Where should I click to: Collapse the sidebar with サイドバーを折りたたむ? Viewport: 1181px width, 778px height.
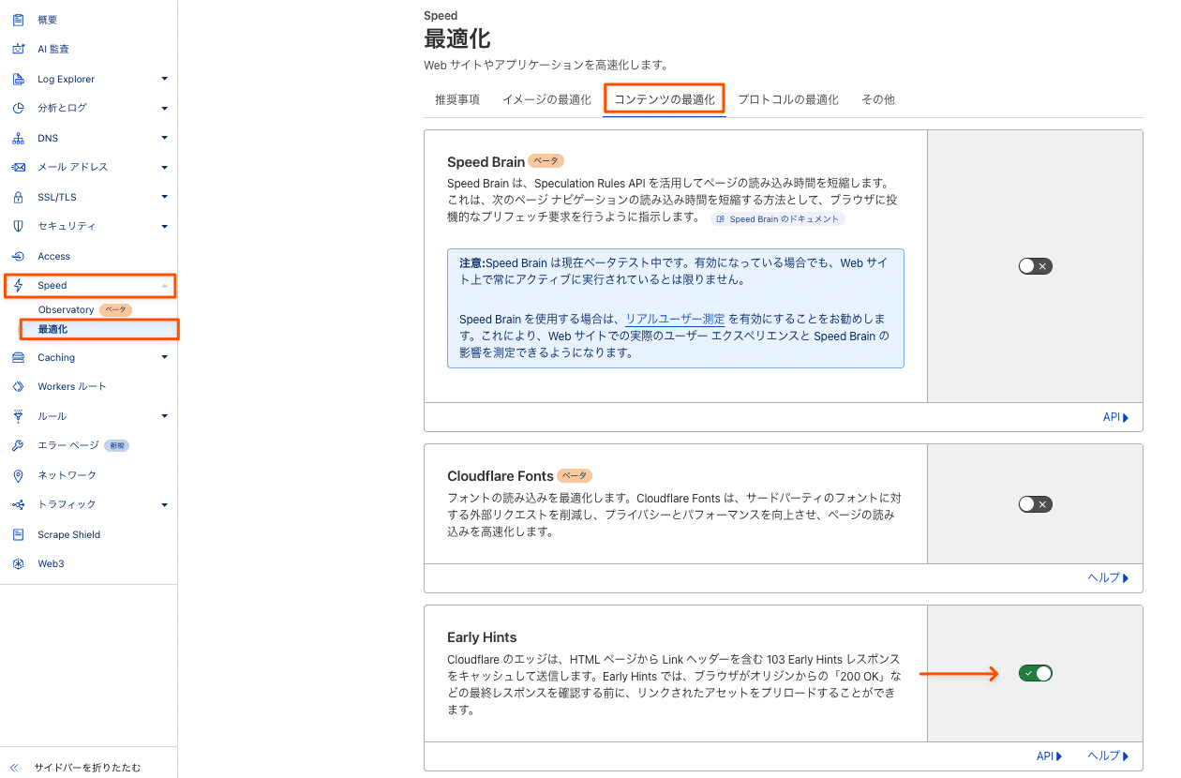[x=89, y=766]
